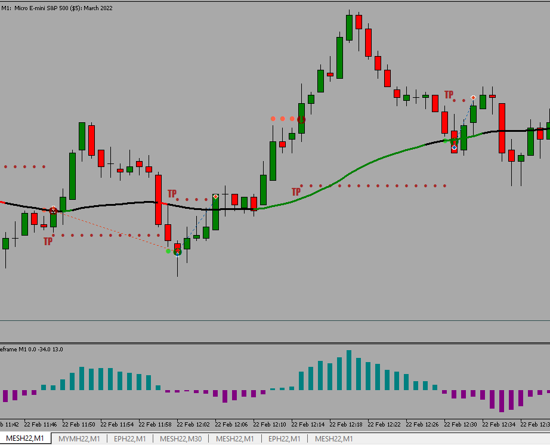Click the '22 Feb 12:02' time axis label
The width and height of the screenshot is (550, 445).
tap(193, 424)
